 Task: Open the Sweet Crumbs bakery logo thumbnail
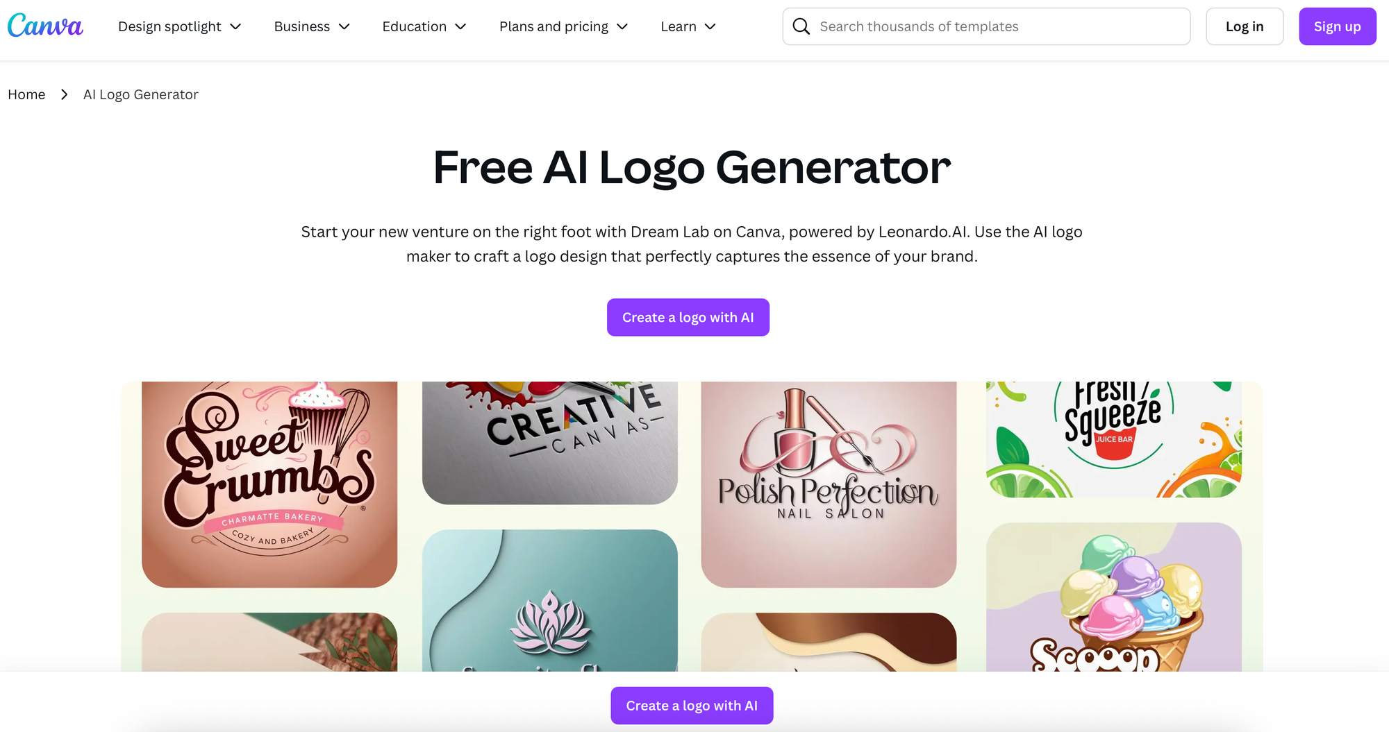[269, 484]
